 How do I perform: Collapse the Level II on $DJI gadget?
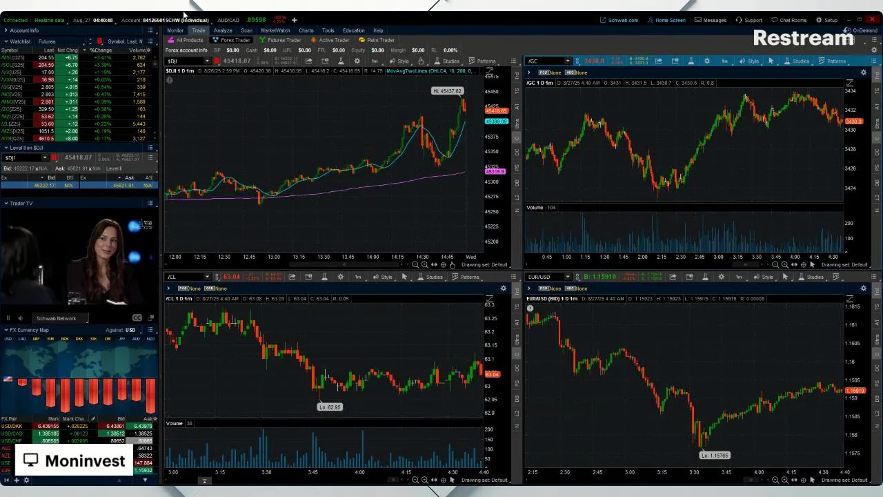click(x=6, y=148)
